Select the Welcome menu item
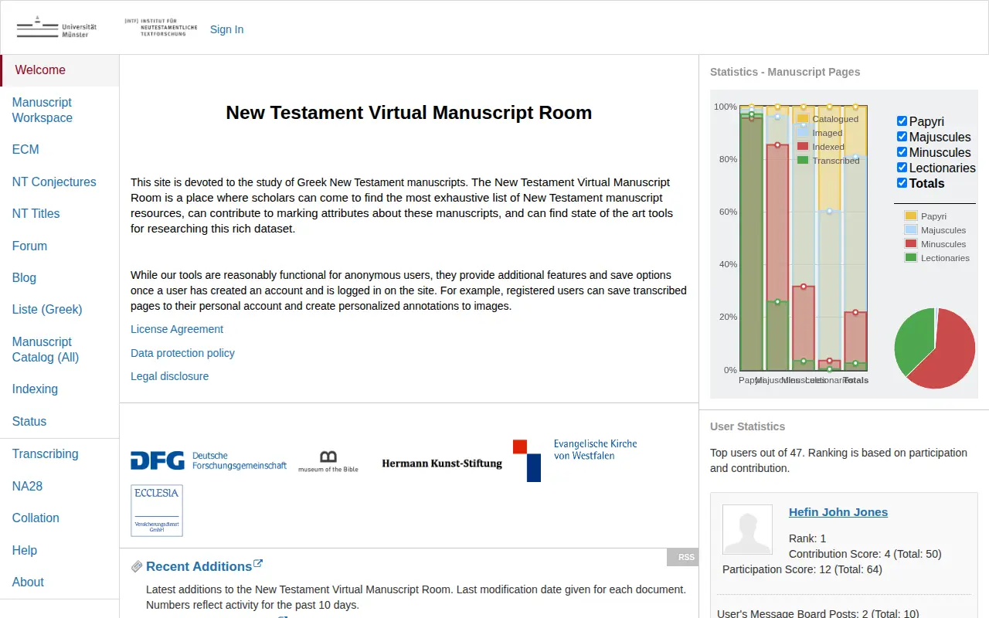This screenshot has width=989, height=618. [60, 70]
